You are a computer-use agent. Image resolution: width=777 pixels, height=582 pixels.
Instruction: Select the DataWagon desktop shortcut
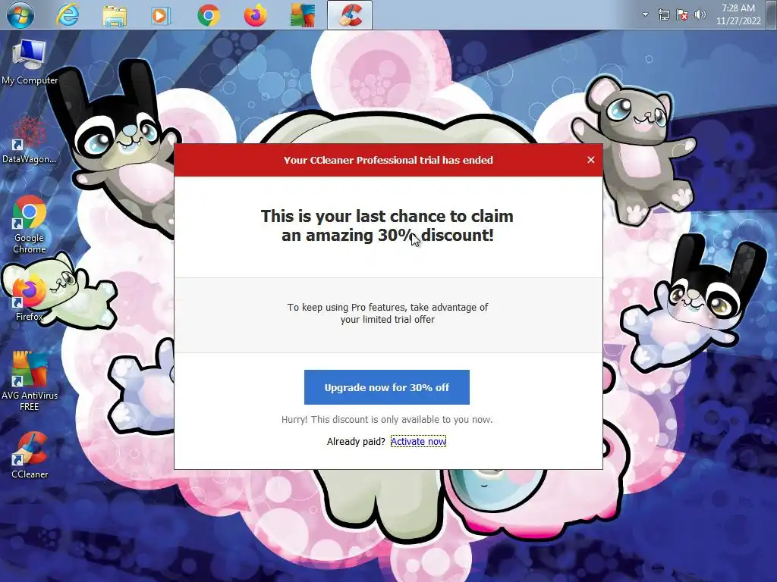pyautogui.click(x=30, y=140)
